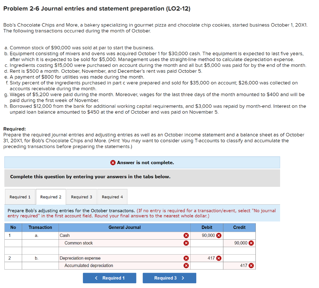
Task: Click the left chevron on Required 1 button
Action: [96, 278]
